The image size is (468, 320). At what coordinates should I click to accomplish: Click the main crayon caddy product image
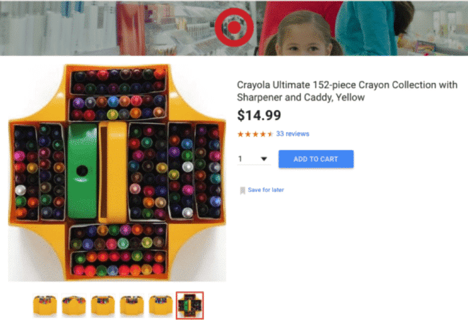coord(117,173)
